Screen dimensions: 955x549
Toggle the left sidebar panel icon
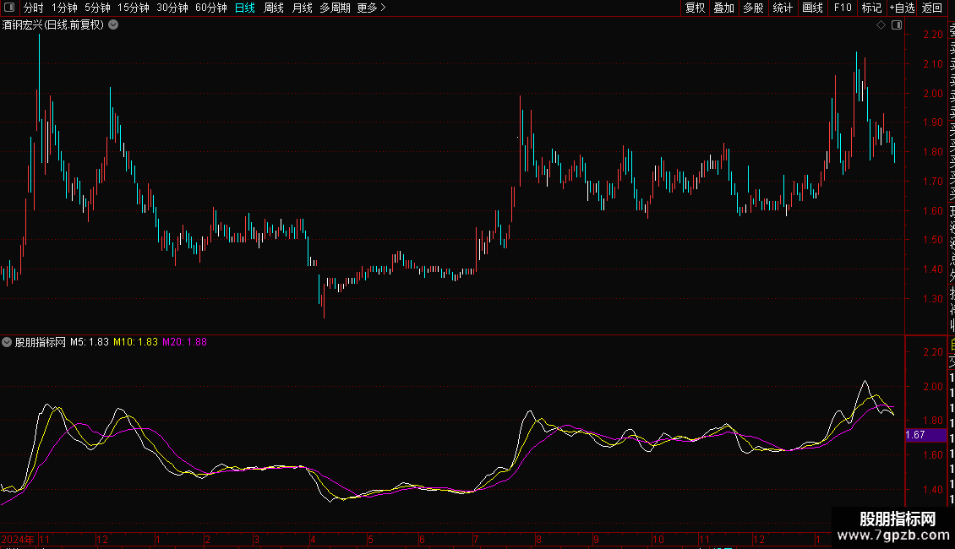tap(9, 8)
